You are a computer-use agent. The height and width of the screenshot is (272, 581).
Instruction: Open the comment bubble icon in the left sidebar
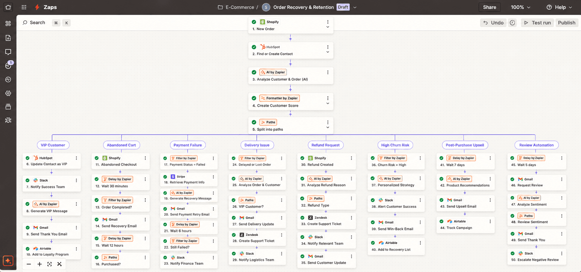[x=8, y=52]
